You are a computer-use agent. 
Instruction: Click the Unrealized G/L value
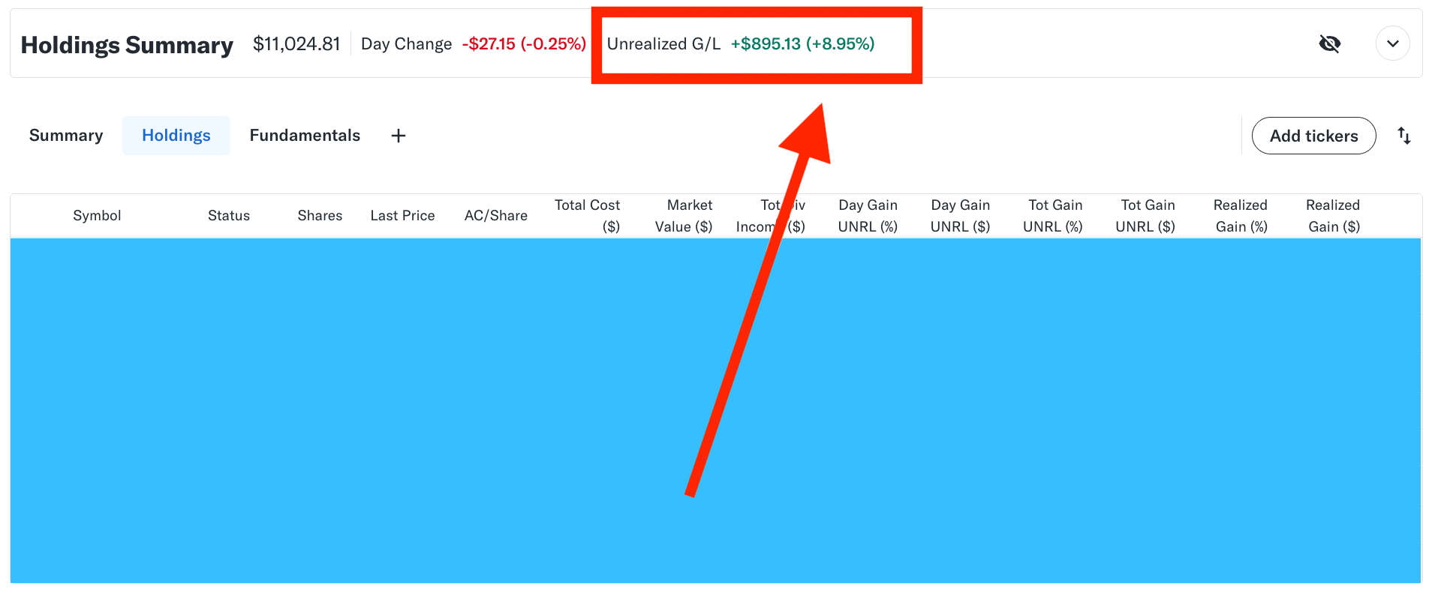(802, 44)
